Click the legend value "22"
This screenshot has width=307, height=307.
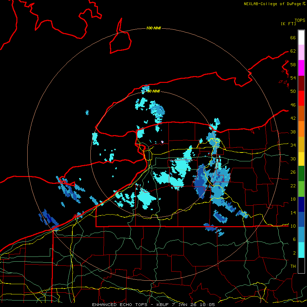click(293, 186)
